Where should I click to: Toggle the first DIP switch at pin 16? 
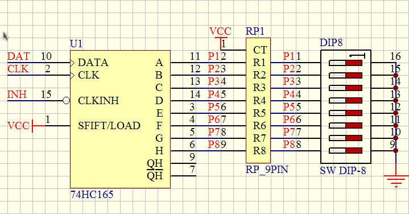point(346,63)
